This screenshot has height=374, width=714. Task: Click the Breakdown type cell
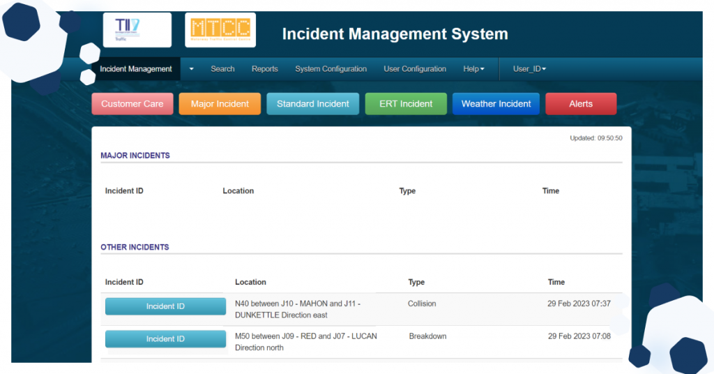click(x=427, y=336)
